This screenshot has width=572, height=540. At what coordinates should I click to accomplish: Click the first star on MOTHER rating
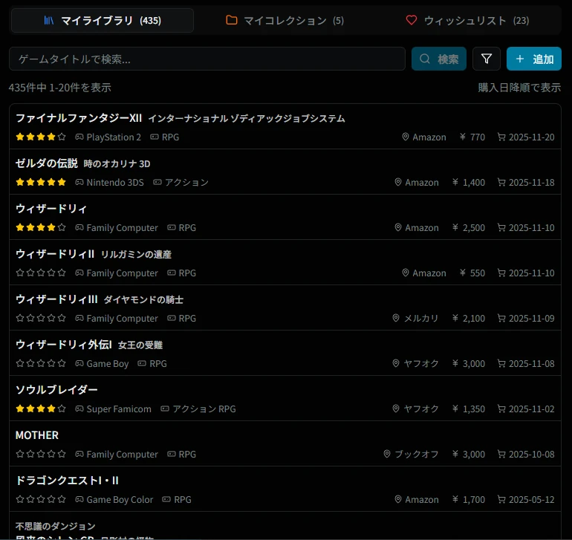point(20,455)
